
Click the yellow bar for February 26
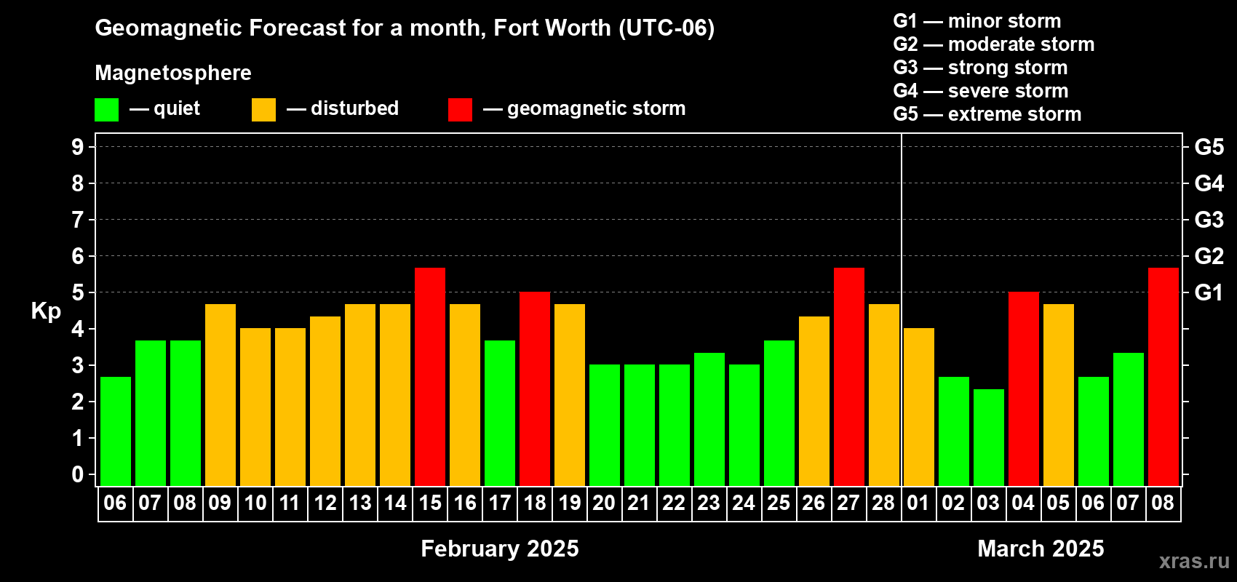click(x=814, y=401)
